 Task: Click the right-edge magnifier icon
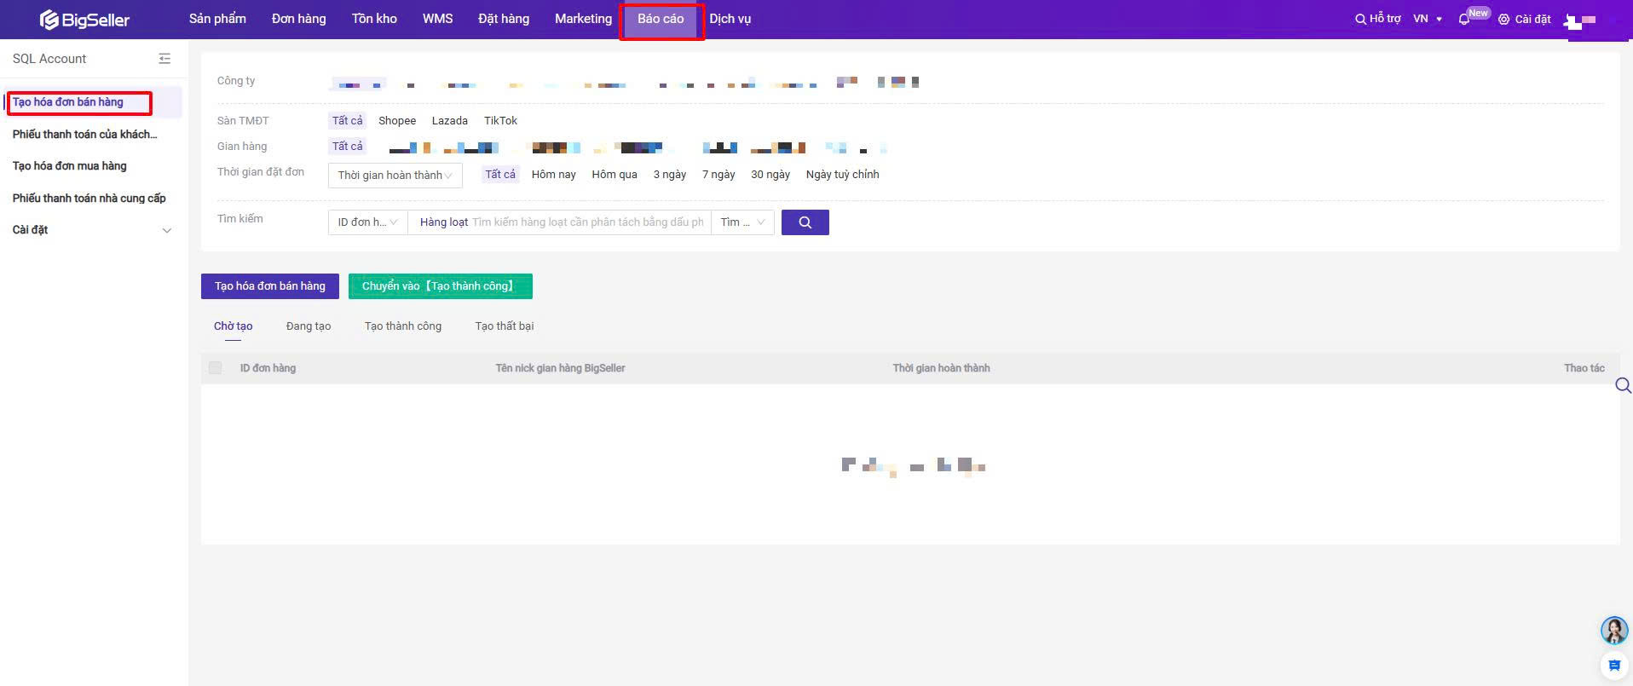click(x=1623, y=386)
